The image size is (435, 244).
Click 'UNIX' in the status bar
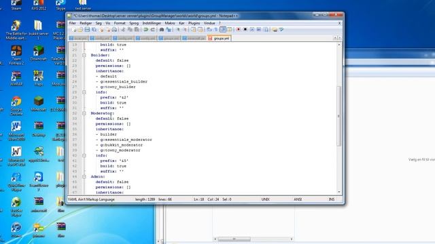266,199
